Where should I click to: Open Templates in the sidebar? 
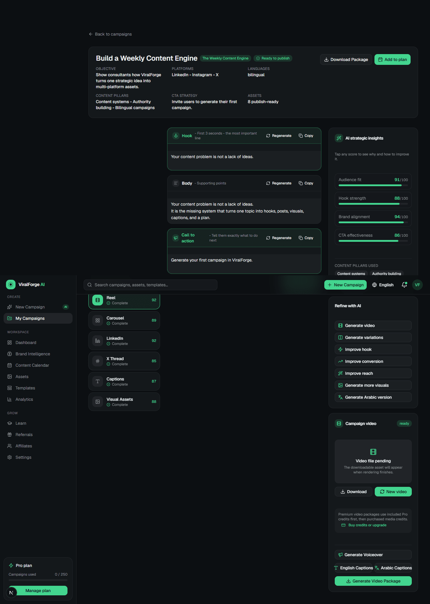(x=38, y=388)
